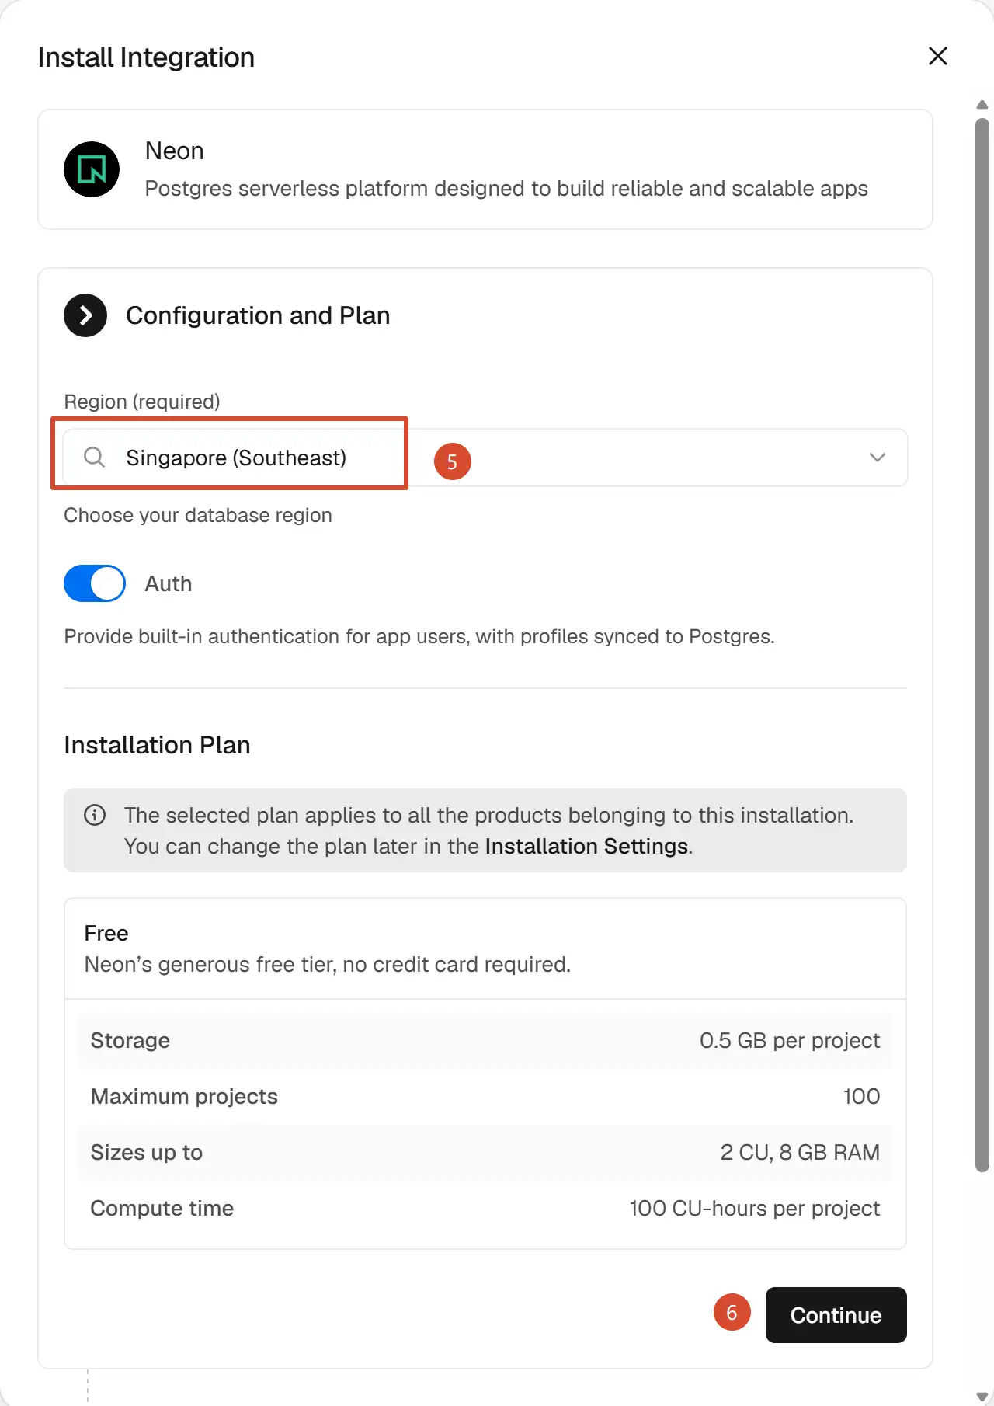This screenshot has height=1406, width=994.
Task: Click the info icon in the plan notice
Action: pyautogui.click(x=95, y=815)
